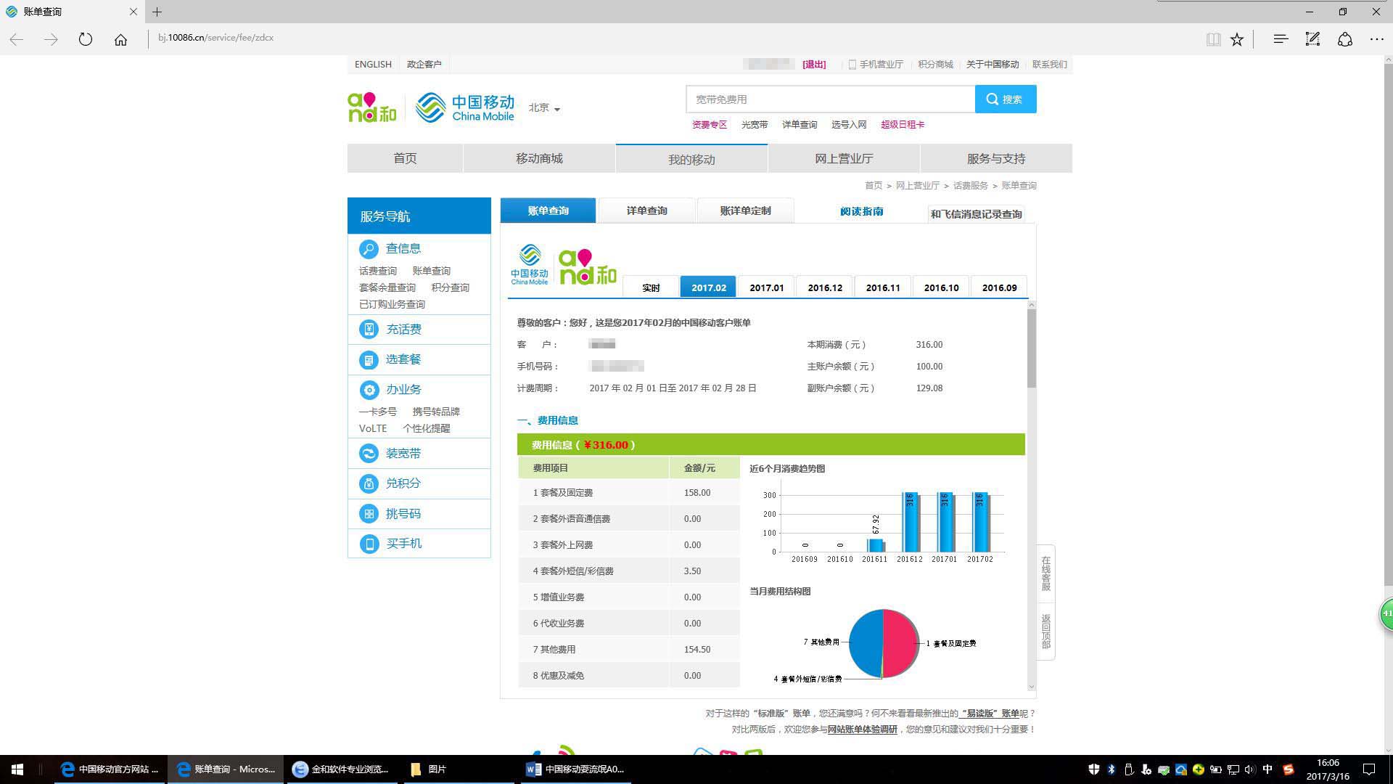This screenshot has width=1393, height=784.
Task: Switch to 账详单定制 tab
Action: [x=745, y=211]
